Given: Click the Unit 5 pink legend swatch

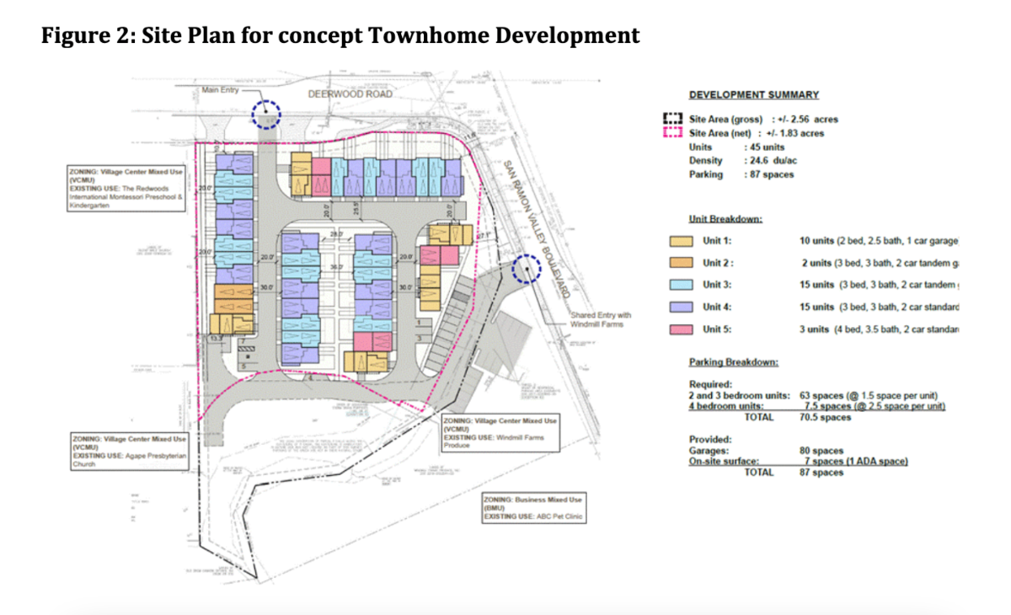Looking at the screenshot, I should click(x=681, y=329).
